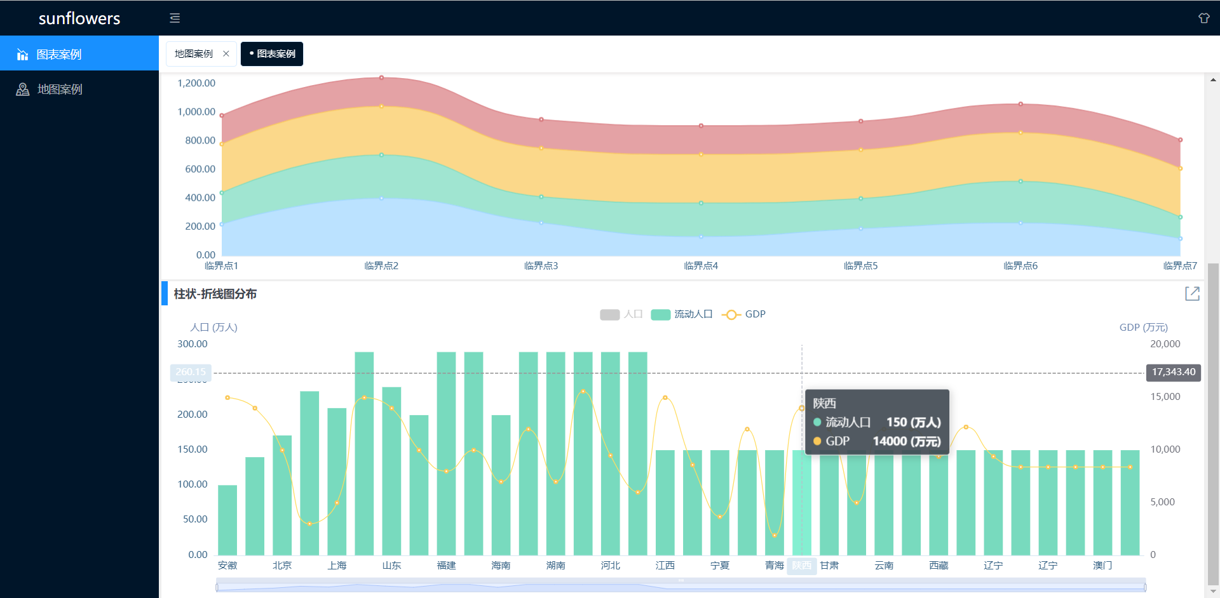Screen dimensions: 1220x598
Task: Click the 江西 x-axis label
Action: pos(665,565)
